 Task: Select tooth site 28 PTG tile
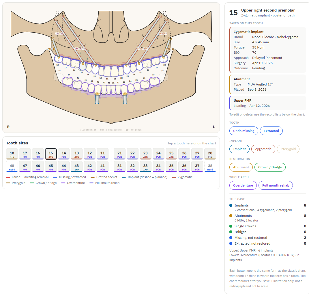(210, 154)
